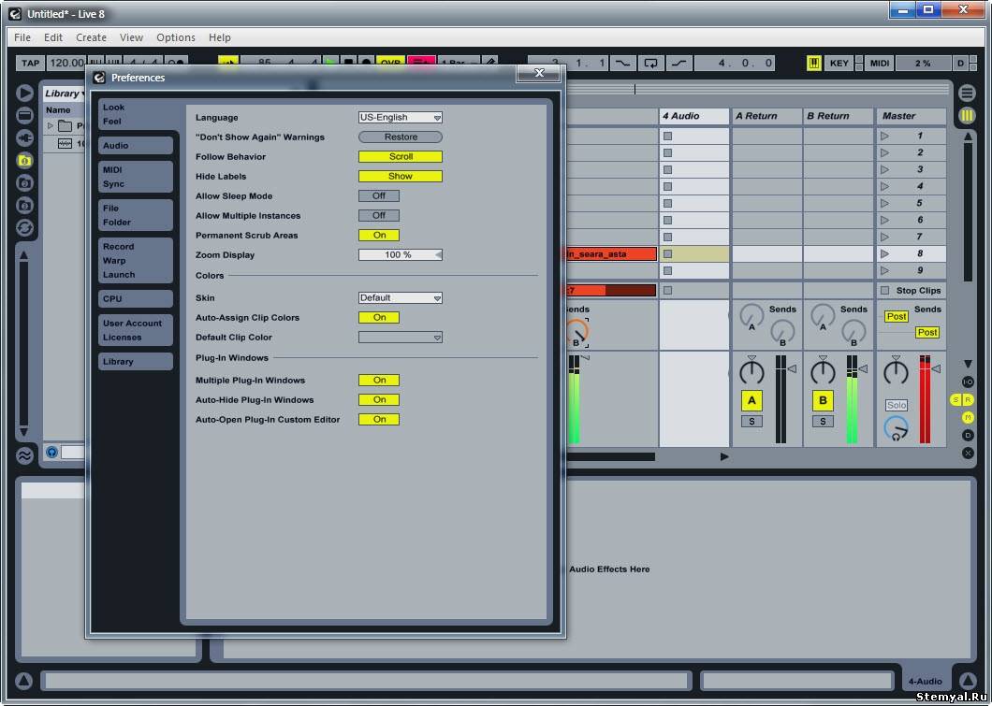
Task: Click the 120.00 tempo field
Action: (x=66, y=64)
